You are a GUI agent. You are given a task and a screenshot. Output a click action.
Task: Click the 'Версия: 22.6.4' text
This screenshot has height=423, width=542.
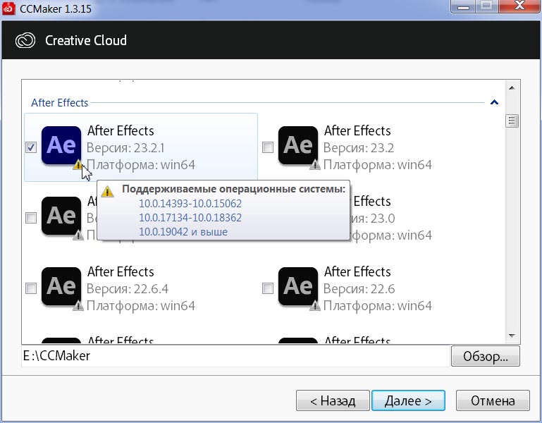(x=128, y=288)
